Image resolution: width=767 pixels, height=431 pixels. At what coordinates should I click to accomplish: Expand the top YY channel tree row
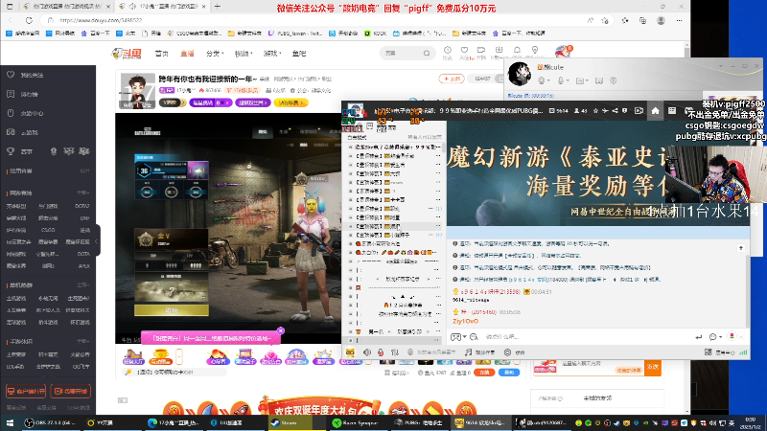click(350, 147)
